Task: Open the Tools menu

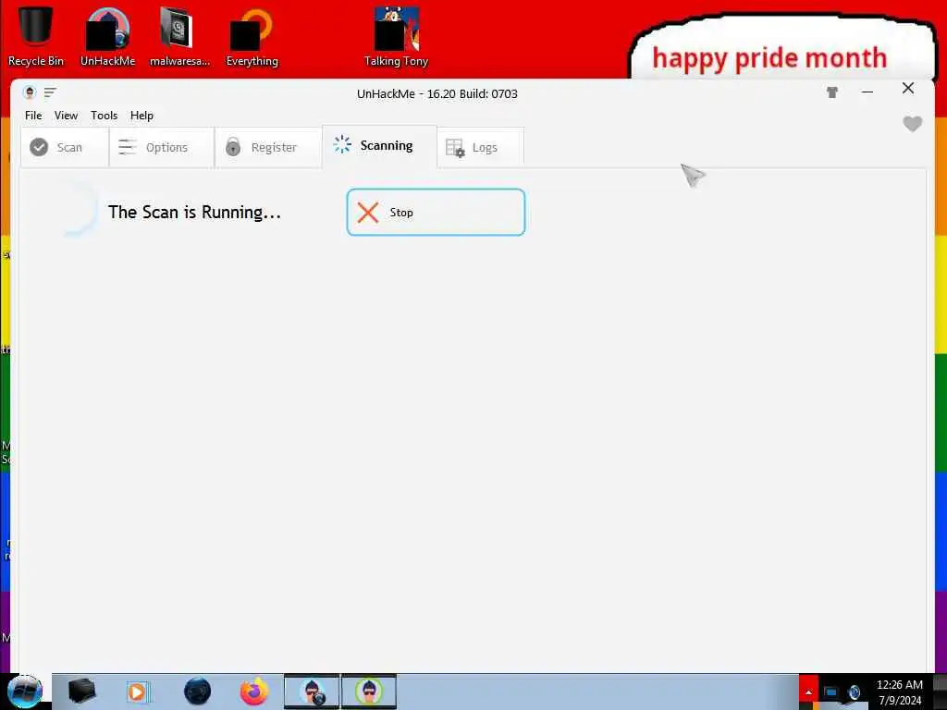Action: click(104, 116)
